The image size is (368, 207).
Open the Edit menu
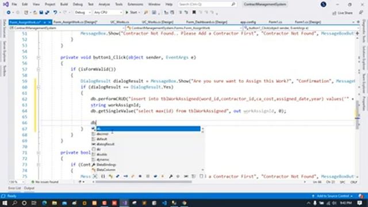pyautogui.click(x=25, y=4)
